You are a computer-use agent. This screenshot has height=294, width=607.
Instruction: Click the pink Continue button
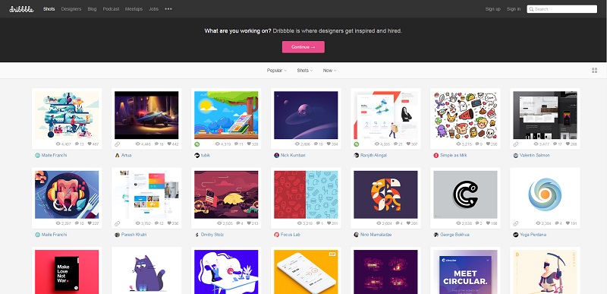pos(303,47)
